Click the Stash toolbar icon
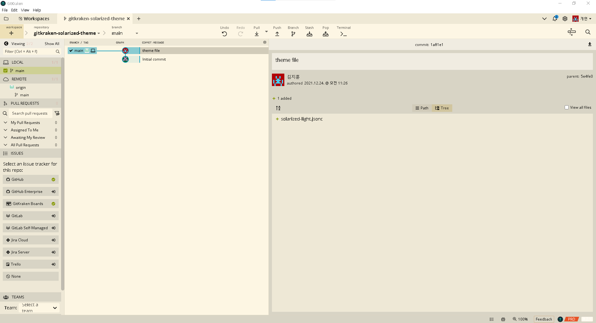This screenshot has width=596, height=323. 309,34
